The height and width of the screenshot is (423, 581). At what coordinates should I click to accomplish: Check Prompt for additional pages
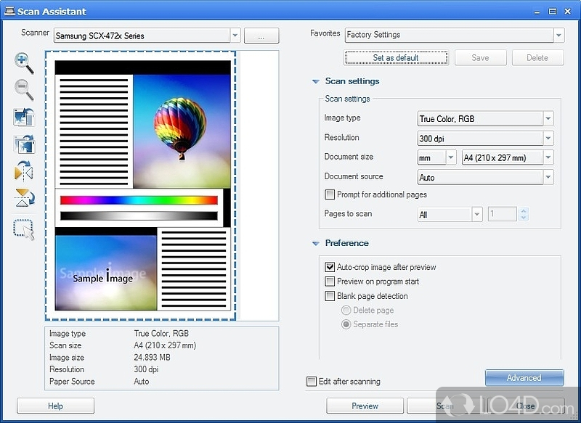coord(330,194)
